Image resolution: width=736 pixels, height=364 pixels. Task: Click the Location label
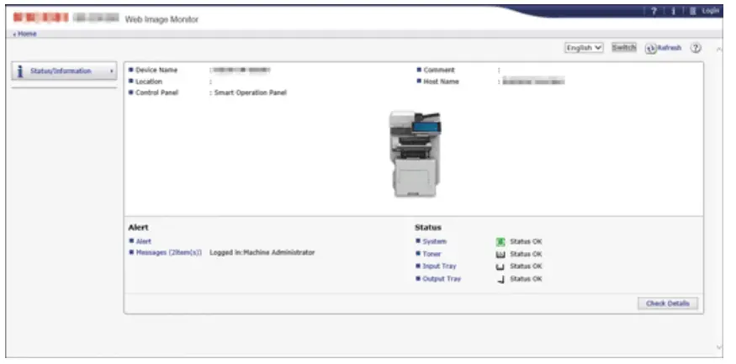coord(149,82)
